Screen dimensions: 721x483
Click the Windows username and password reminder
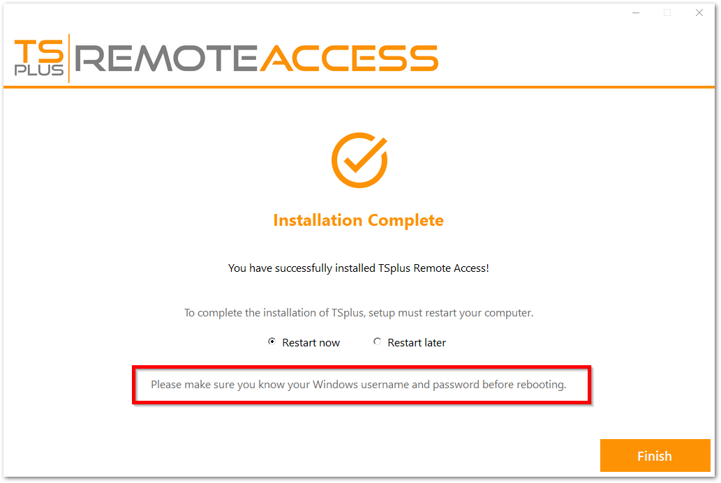359,384
